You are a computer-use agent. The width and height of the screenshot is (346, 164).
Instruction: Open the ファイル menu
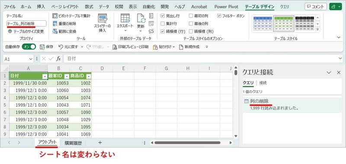click(x=10, y=7)
